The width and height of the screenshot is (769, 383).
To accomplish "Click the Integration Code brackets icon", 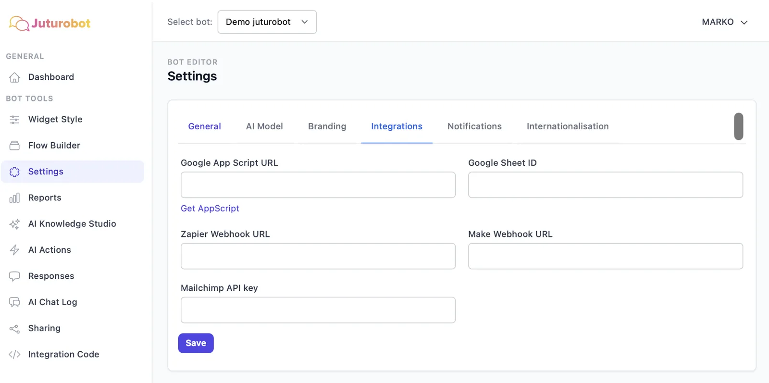I will coord(14,355).
